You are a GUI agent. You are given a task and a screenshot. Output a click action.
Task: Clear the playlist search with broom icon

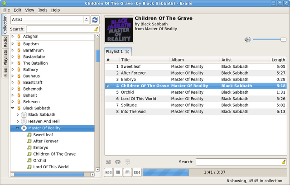[284, 162]
